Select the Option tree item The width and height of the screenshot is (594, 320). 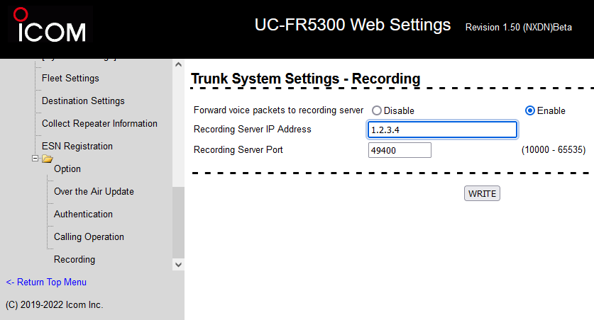pos(67,168)
